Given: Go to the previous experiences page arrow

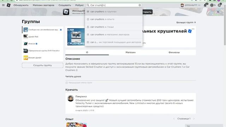Looking at the screenshot, I should 174,119.
